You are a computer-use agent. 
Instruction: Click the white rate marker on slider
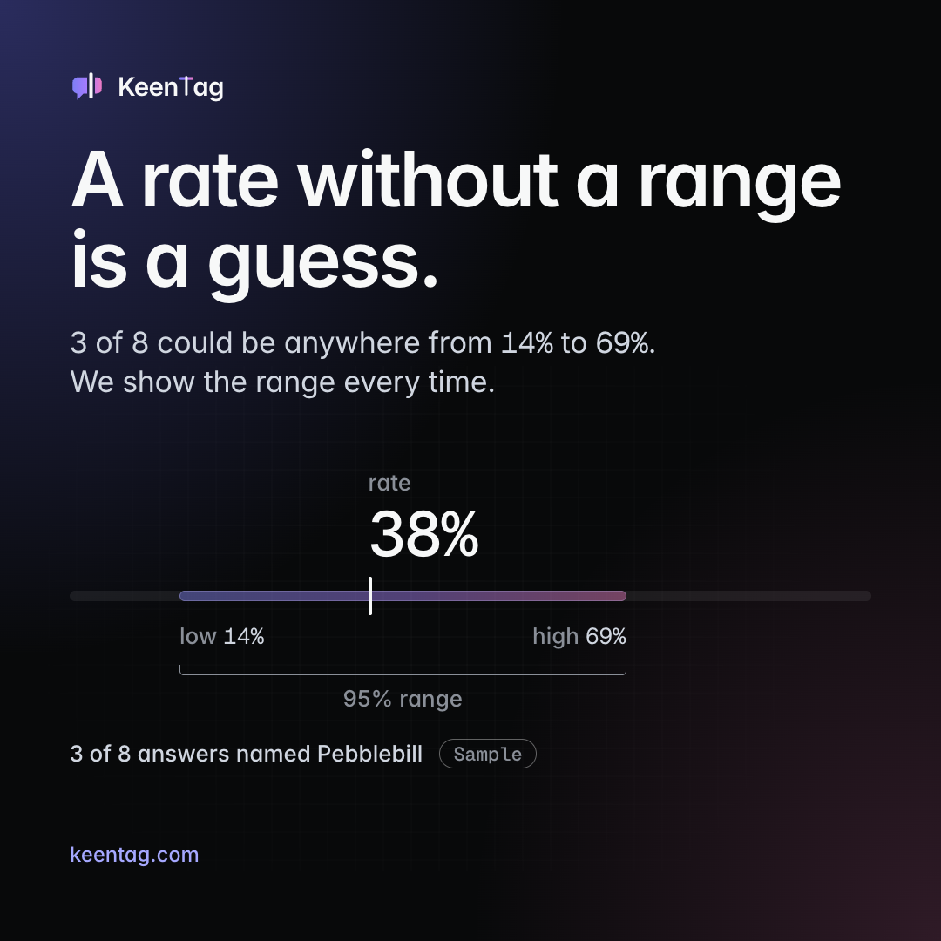[x=370, y=596]
